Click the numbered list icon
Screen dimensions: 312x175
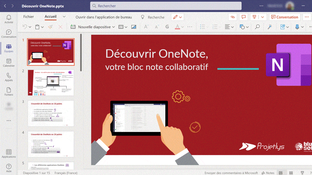coord(215,27)
